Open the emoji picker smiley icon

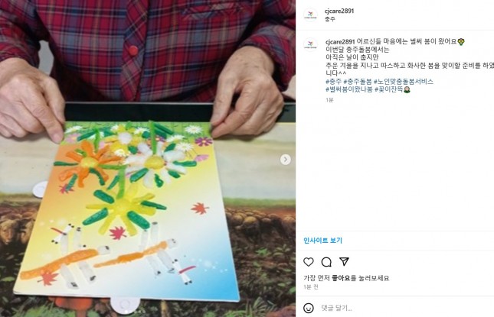click(x=309, y=308)
